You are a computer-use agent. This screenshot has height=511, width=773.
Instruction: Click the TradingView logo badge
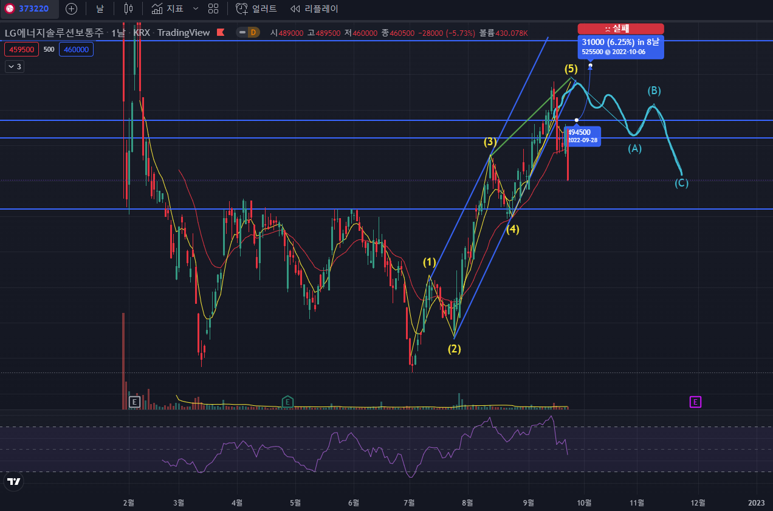[13, 481]
